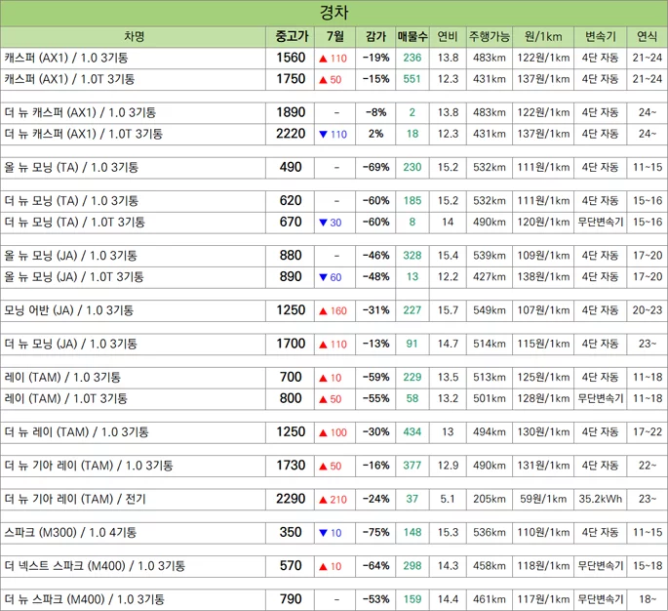
Task: Click fuel economy value 5.1
Action: click(x=448, y=500)
